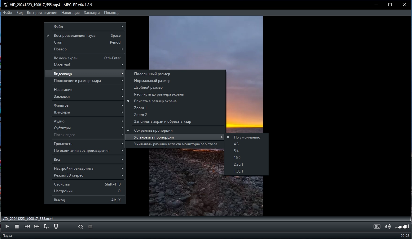Click 'Настройки...' in the context menu

click(x=64, y=191)
